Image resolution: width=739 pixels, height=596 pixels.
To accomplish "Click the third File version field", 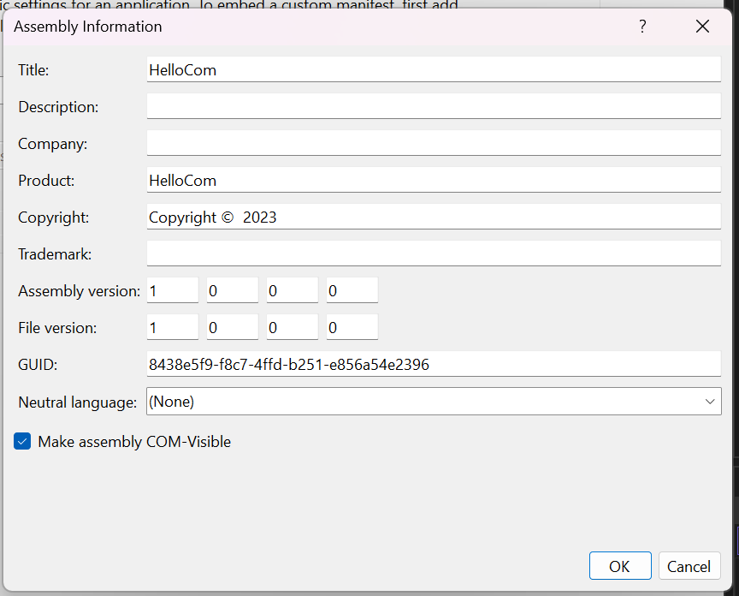I will (292, 327).
